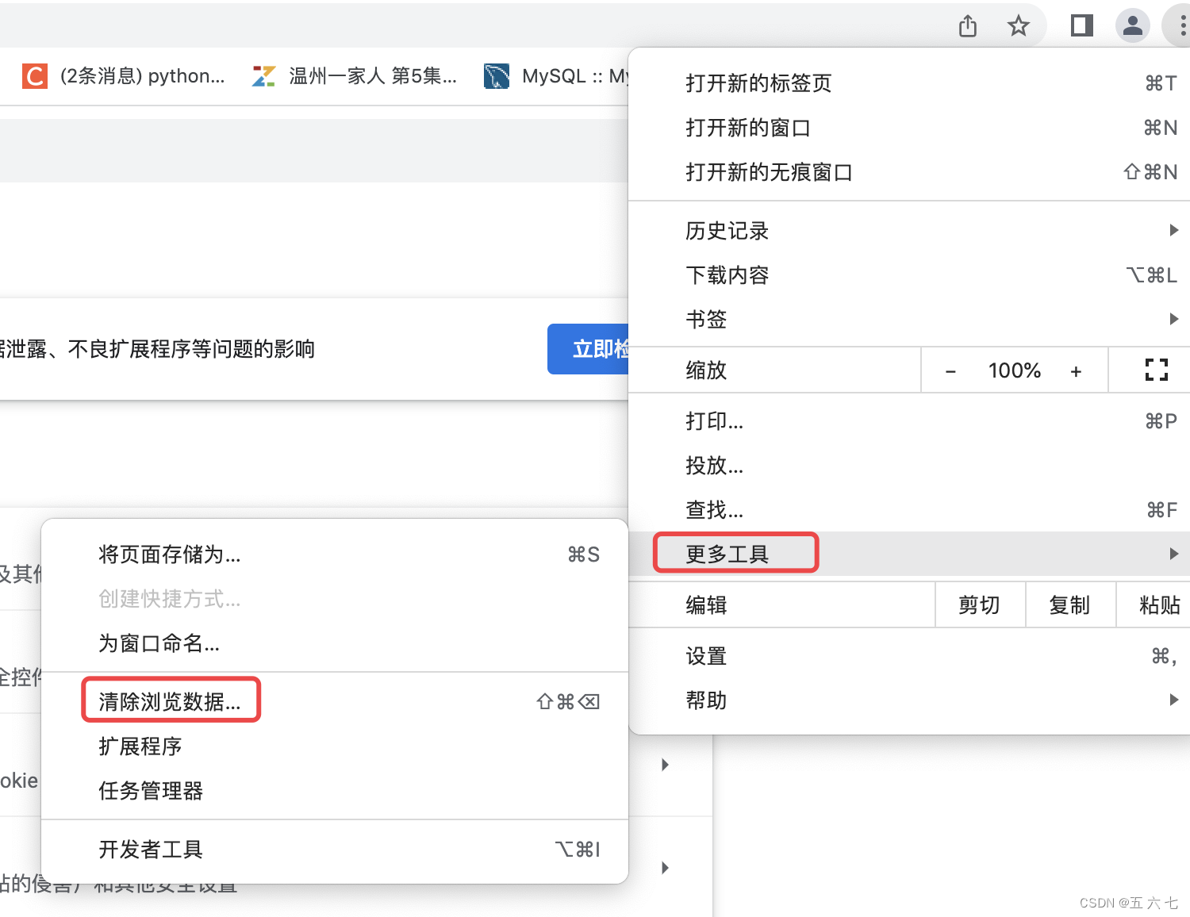
Task: Click the 100% zoom value
Action: [x=1014, y=370]
